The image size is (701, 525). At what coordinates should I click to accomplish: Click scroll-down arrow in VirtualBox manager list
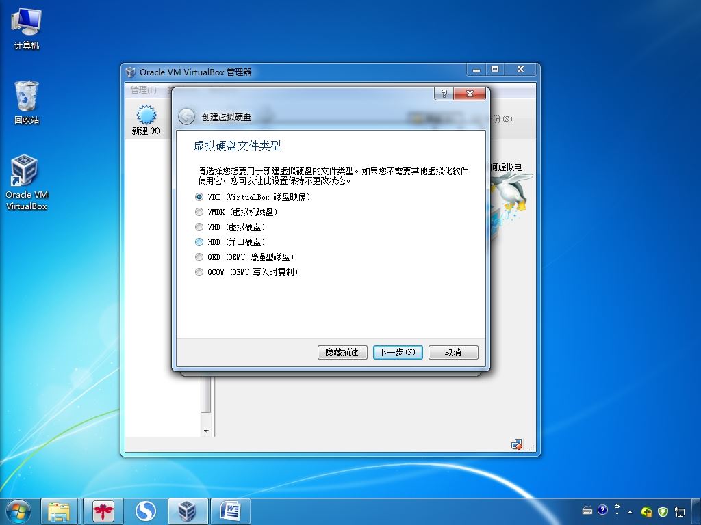coord(206,431)
